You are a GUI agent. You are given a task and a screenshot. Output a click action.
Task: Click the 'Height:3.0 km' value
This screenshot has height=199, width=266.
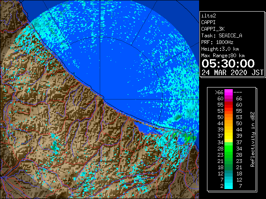pyautogui.click(x=220, y=49)
